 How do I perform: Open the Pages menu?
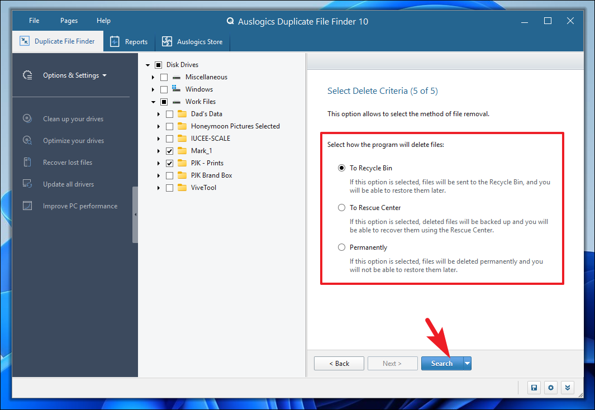click(x=69, y=21)
